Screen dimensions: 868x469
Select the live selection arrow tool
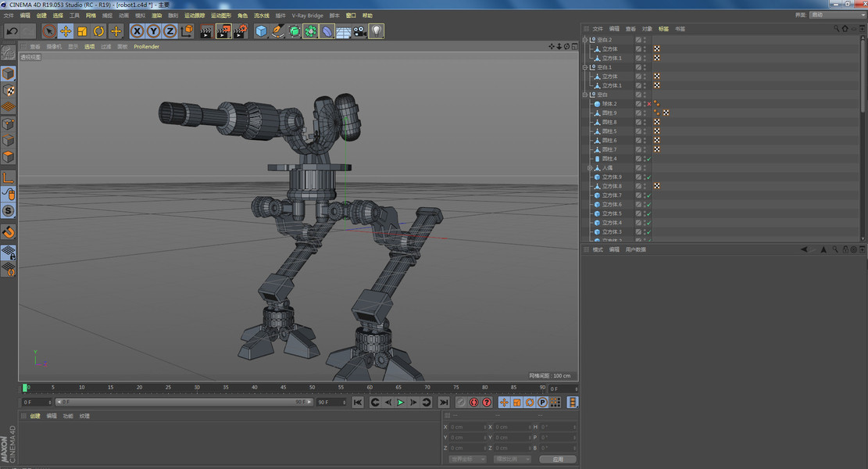[48, 31]
